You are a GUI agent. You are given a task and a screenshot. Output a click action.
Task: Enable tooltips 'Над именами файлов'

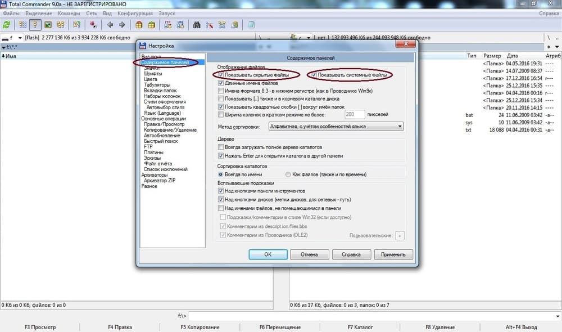coord(221,208)
